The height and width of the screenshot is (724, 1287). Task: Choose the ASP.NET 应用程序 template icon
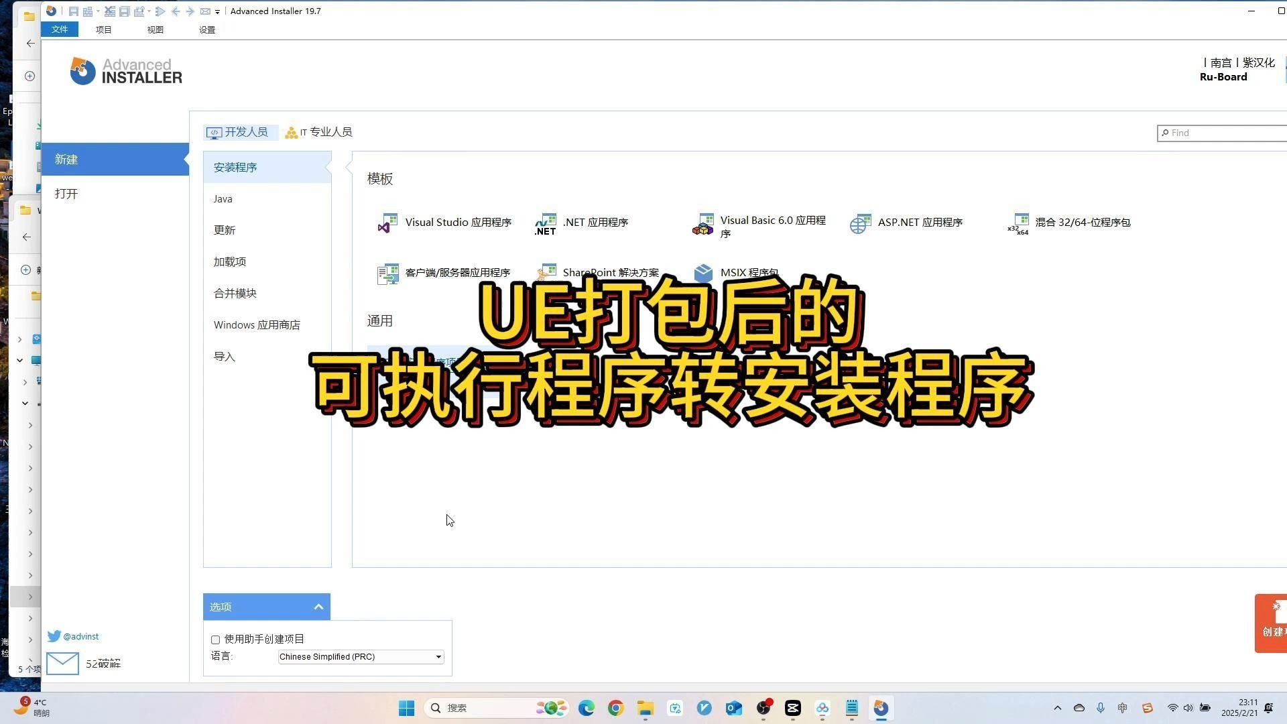pyautogui.click(x=860, y=223)
